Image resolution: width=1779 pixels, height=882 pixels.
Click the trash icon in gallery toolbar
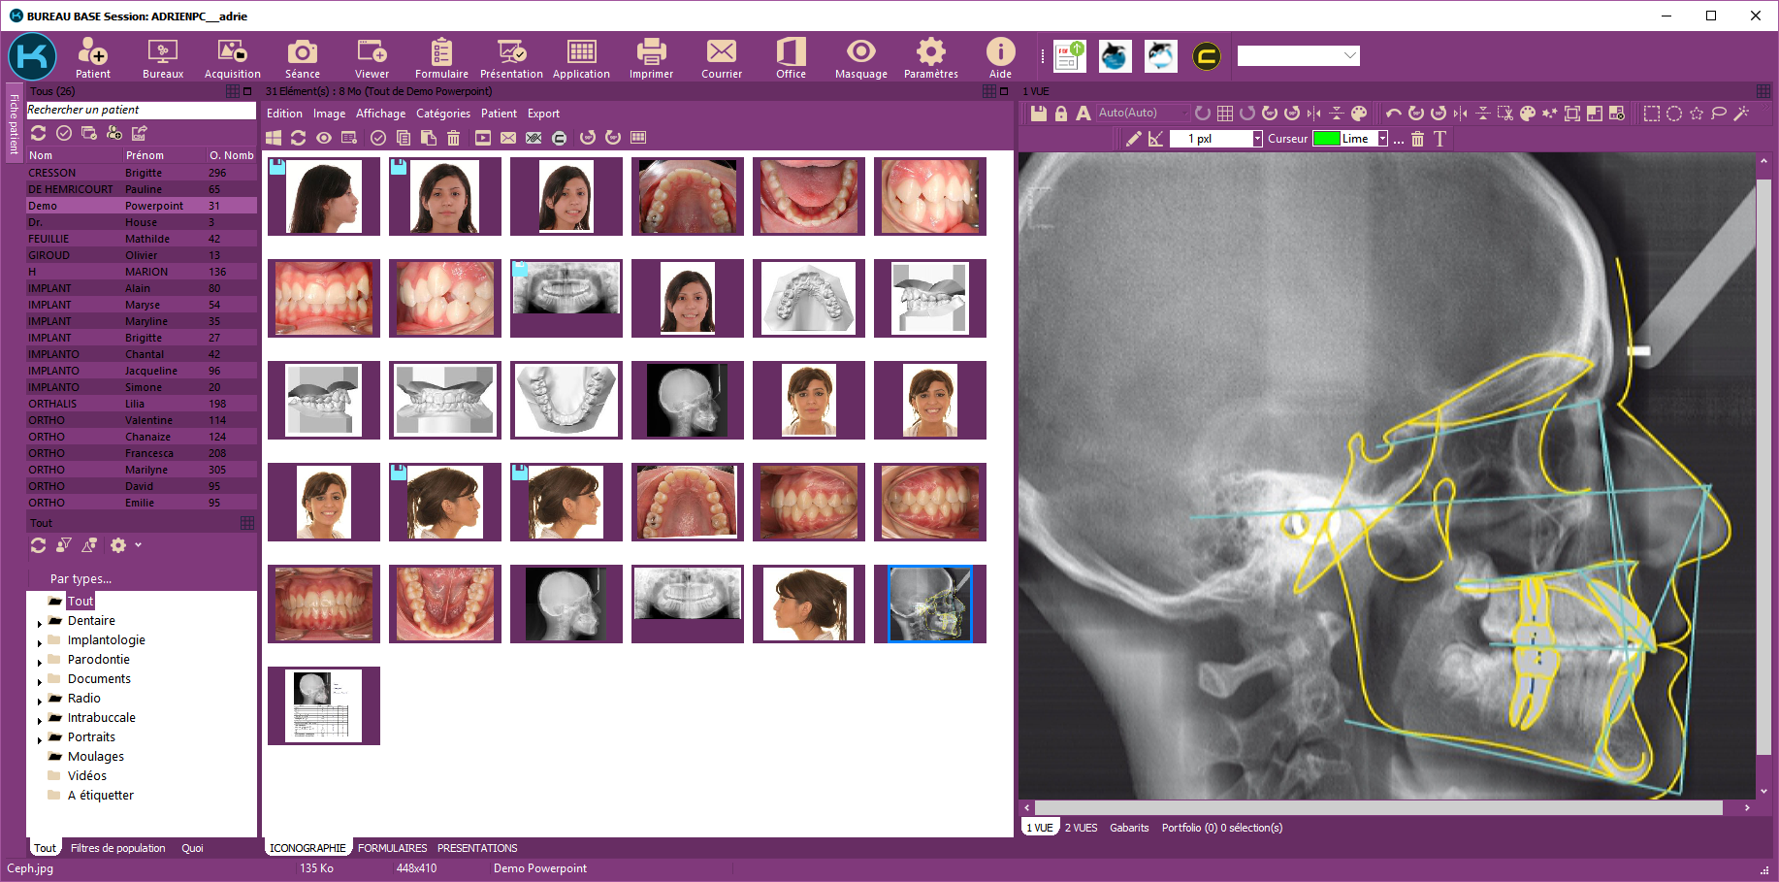point(453,138)
